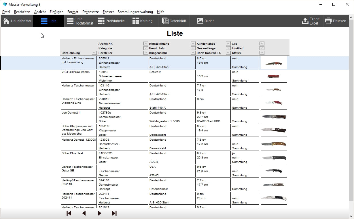The width and height of the screenshot is (354, 219).
Task: Open the Datensätze menu
Action: coord(90,12)
